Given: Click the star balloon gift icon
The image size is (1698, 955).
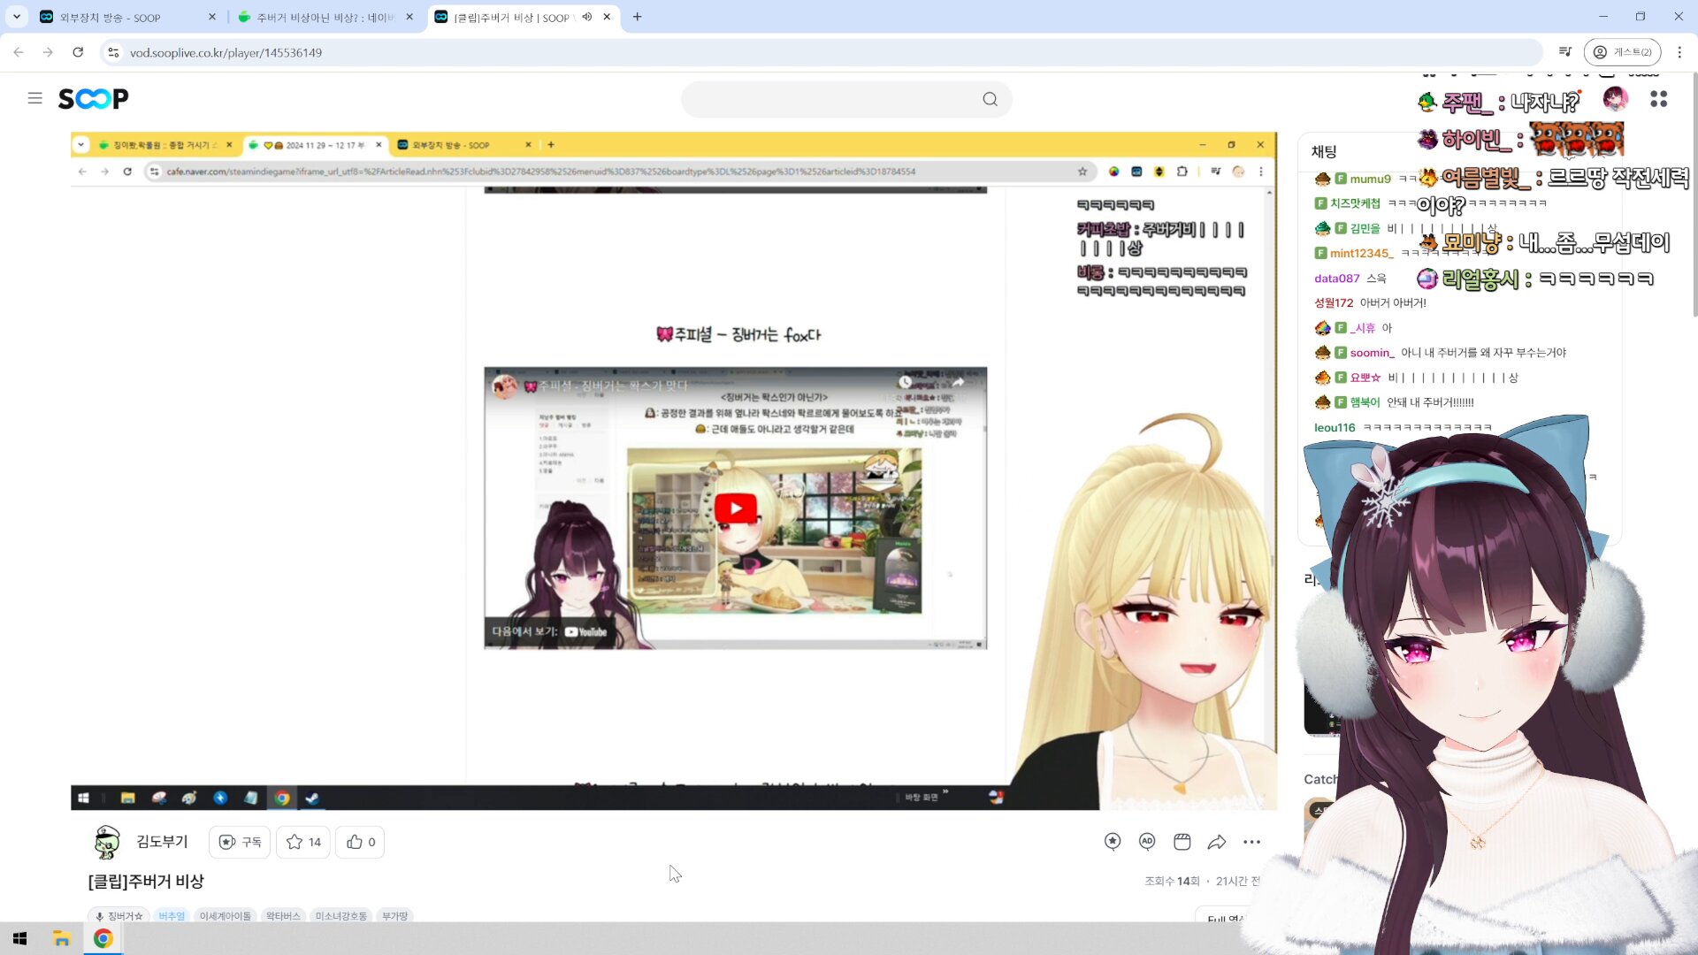Looking at the screenshot, I should pyautogui.click(x=1113, y=842).
